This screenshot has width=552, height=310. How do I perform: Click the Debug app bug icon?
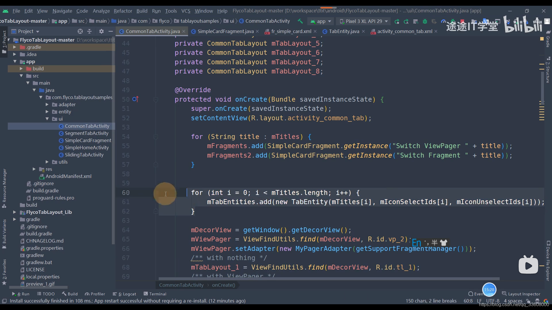click(x=425, y=21)
